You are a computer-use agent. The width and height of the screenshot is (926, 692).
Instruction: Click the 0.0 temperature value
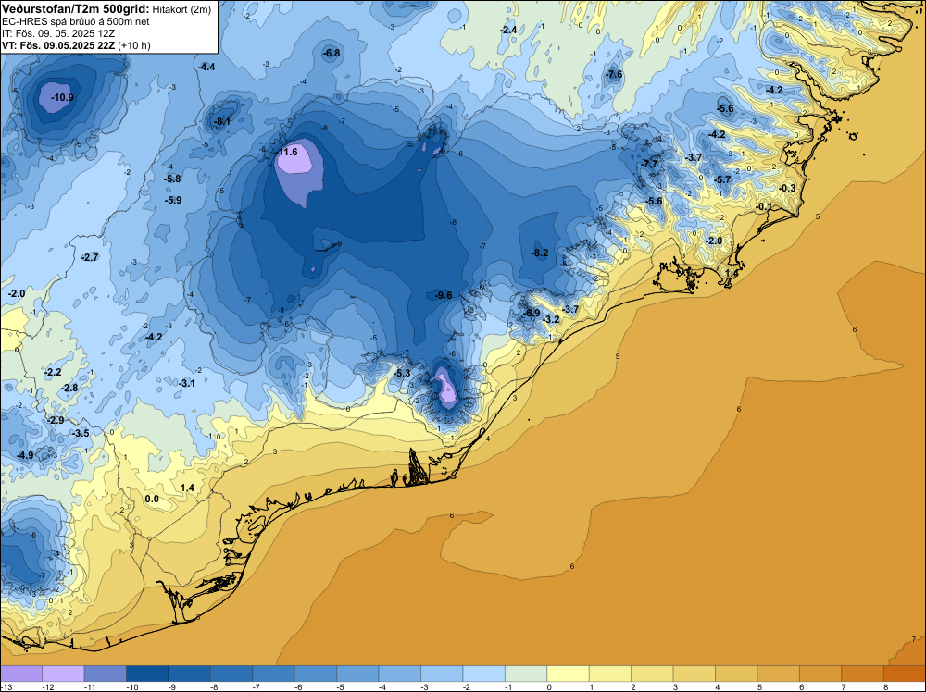click(152, 499)
